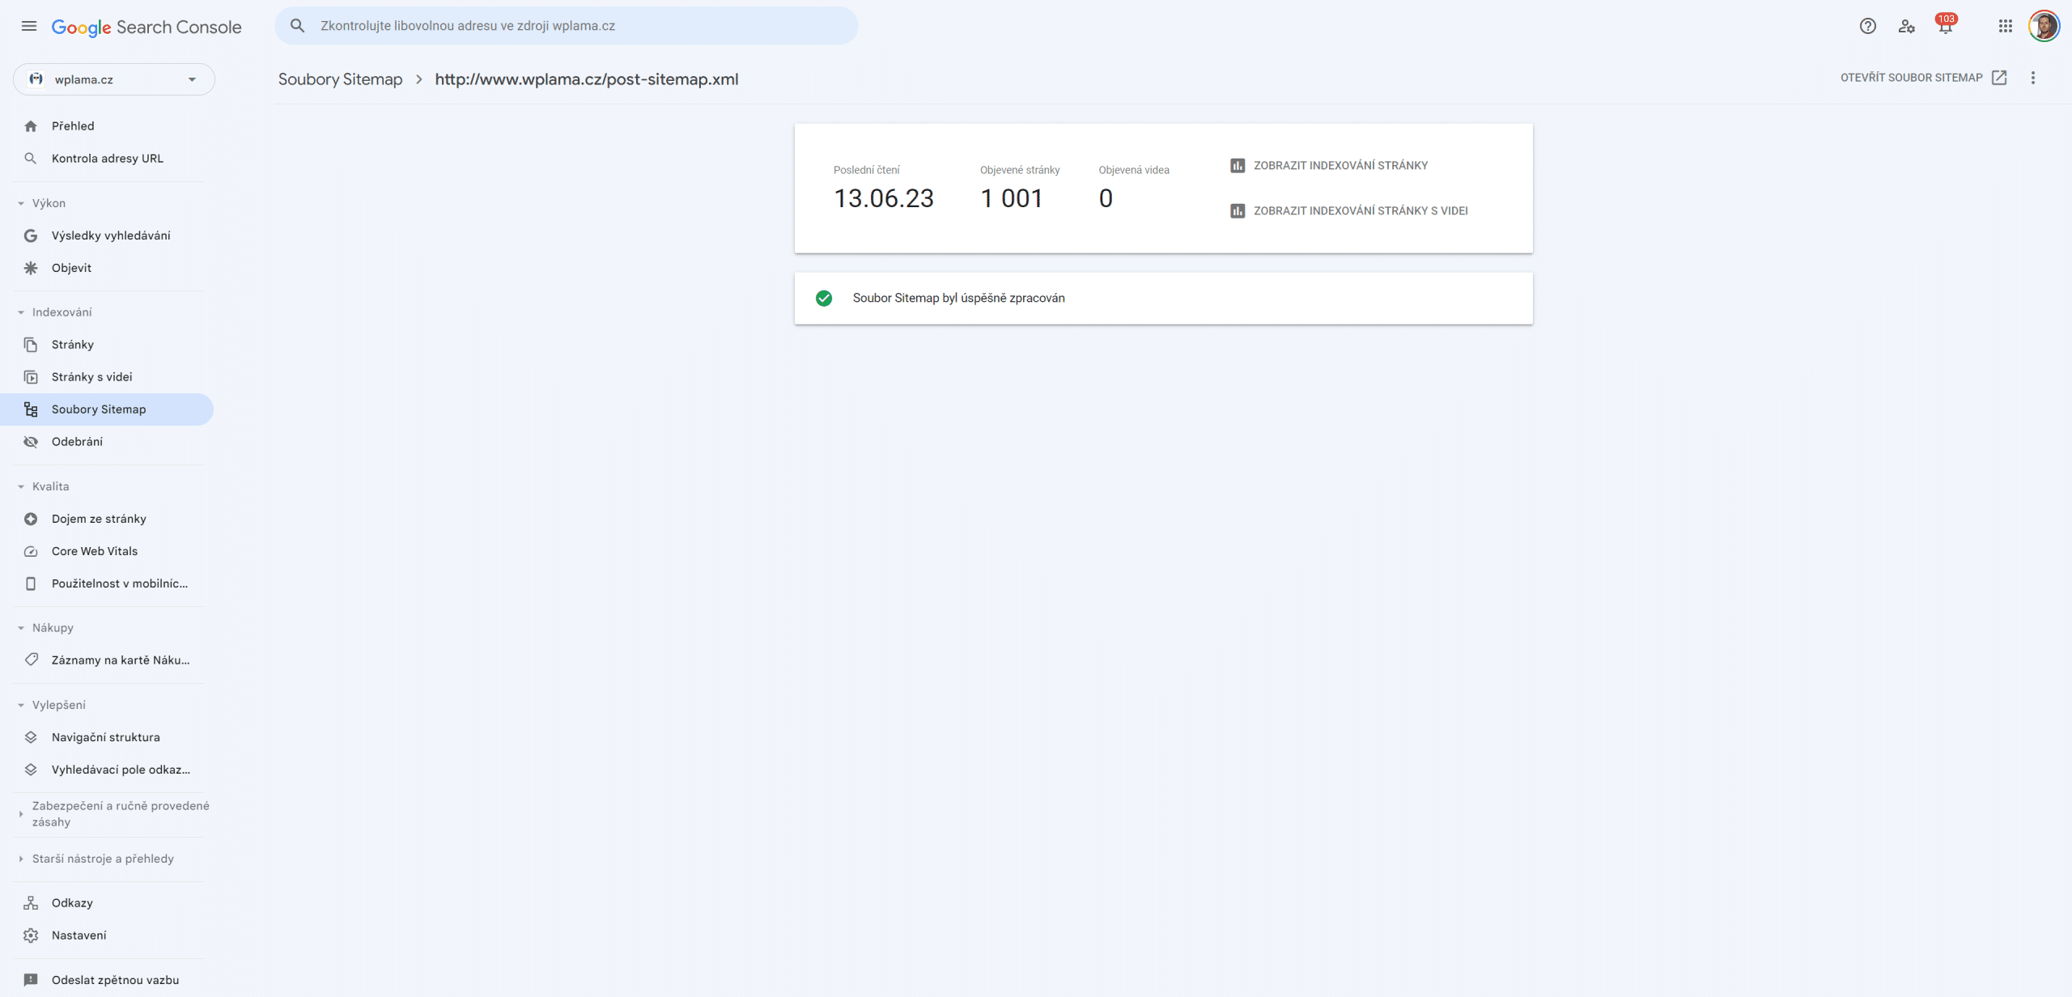Click ZOBRAZIT INDEXOVÁNÍ STRÁNKY S VIDEI link

pyautogui.click(x=1361, y=210)
